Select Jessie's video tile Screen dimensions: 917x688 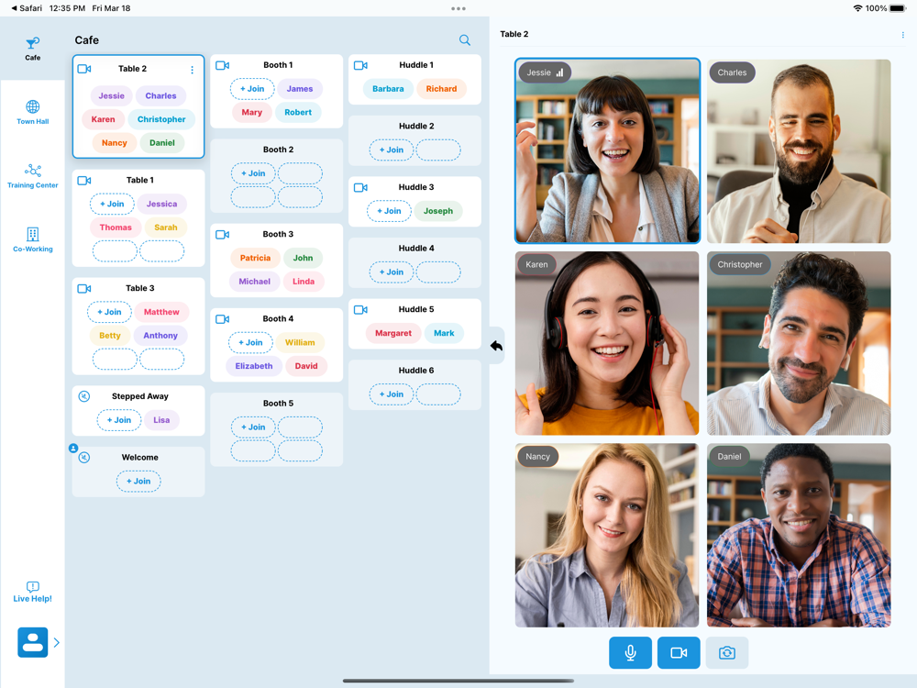pyautogui.click(x=607, y=150)
